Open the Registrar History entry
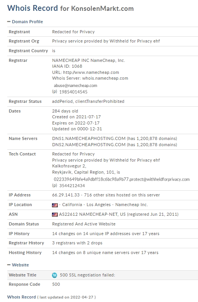The width and height of the screenshot is (198, 302). coord(77,243)
